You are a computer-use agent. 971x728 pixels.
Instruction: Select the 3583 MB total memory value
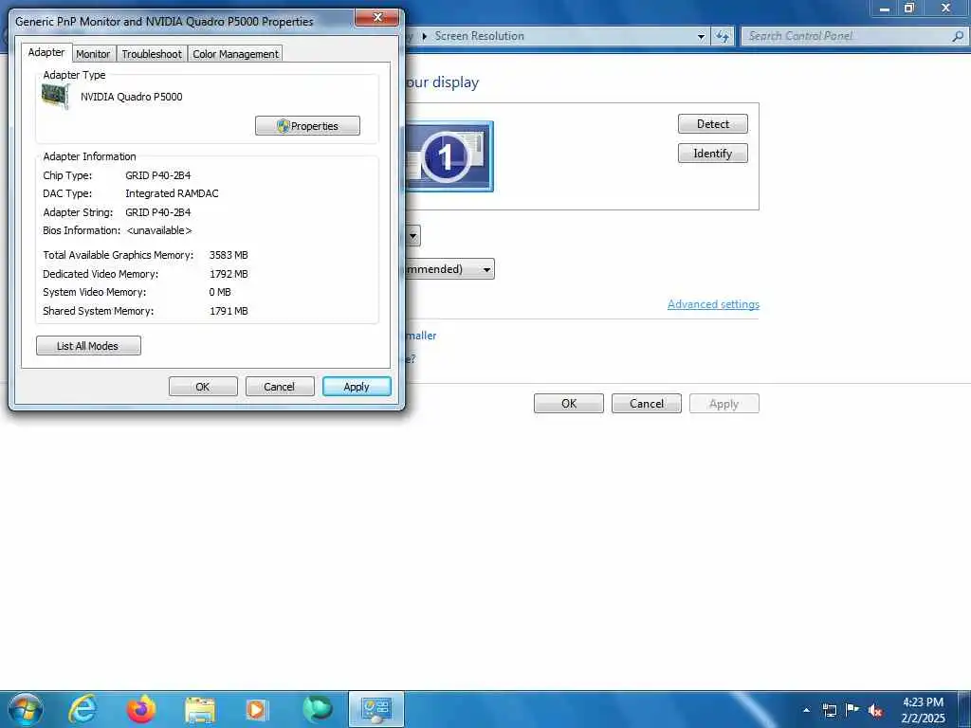(x=229, y=255)
